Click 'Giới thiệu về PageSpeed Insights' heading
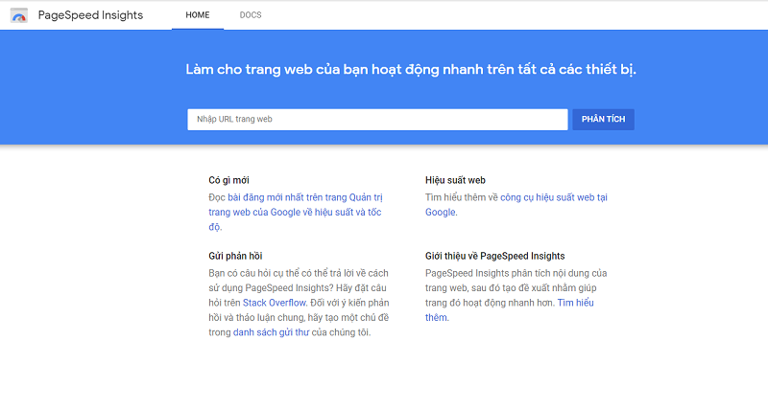The image size is (768, 409). click(494, 256)
